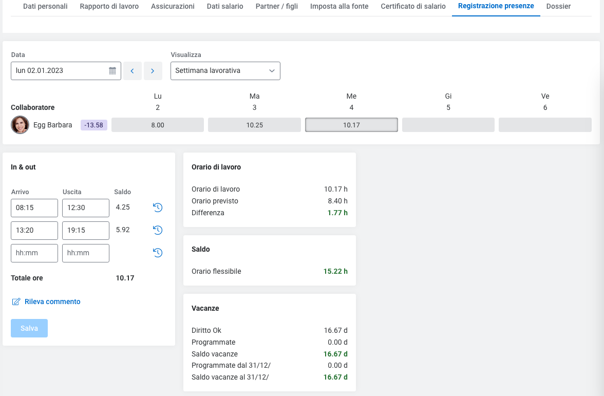Screen dimensions: 604x396
Task: Open the calendar date picker icon
Action: coord(112,71)
